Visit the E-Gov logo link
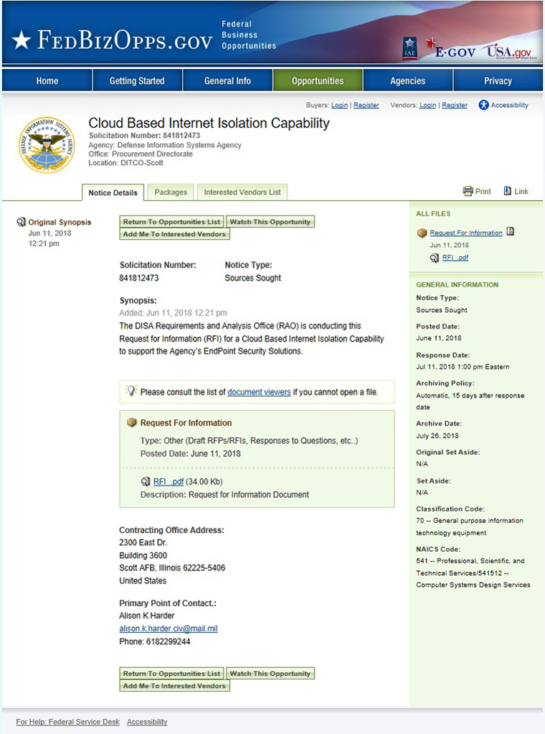Screen dimensions: 545x734 click(x=450, y=49)
